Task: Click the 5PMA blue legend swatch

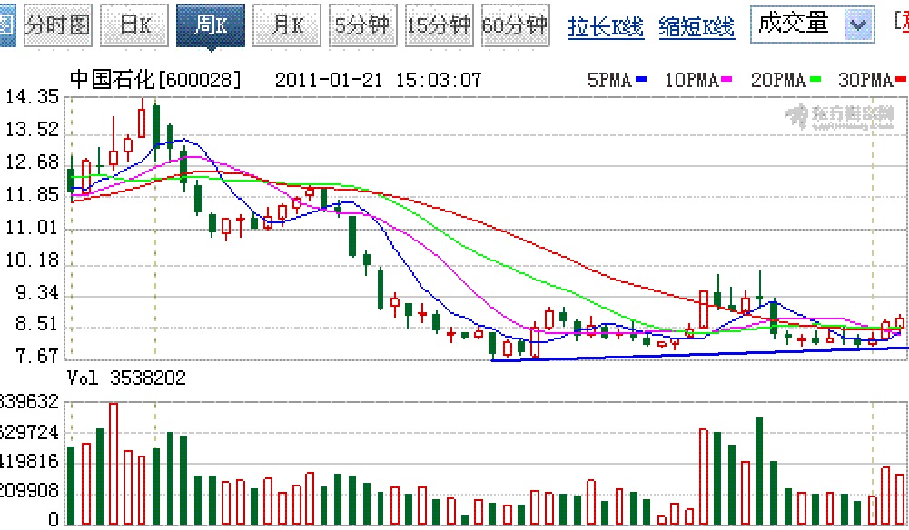Action: [641, 79]
